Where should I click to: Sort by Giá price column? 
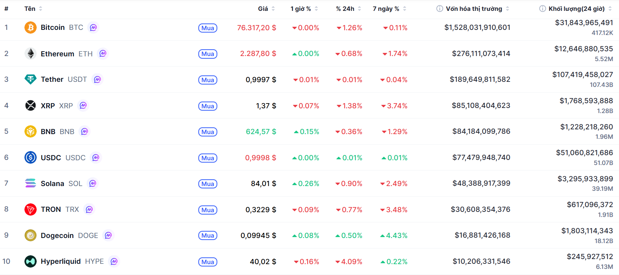coord(263,8)
